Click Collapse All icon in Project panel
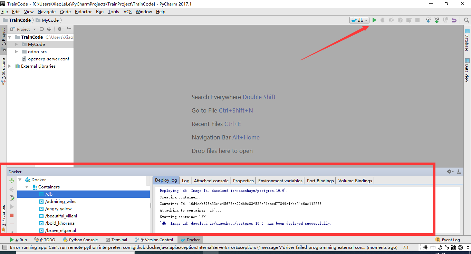 tap(49, 29)
